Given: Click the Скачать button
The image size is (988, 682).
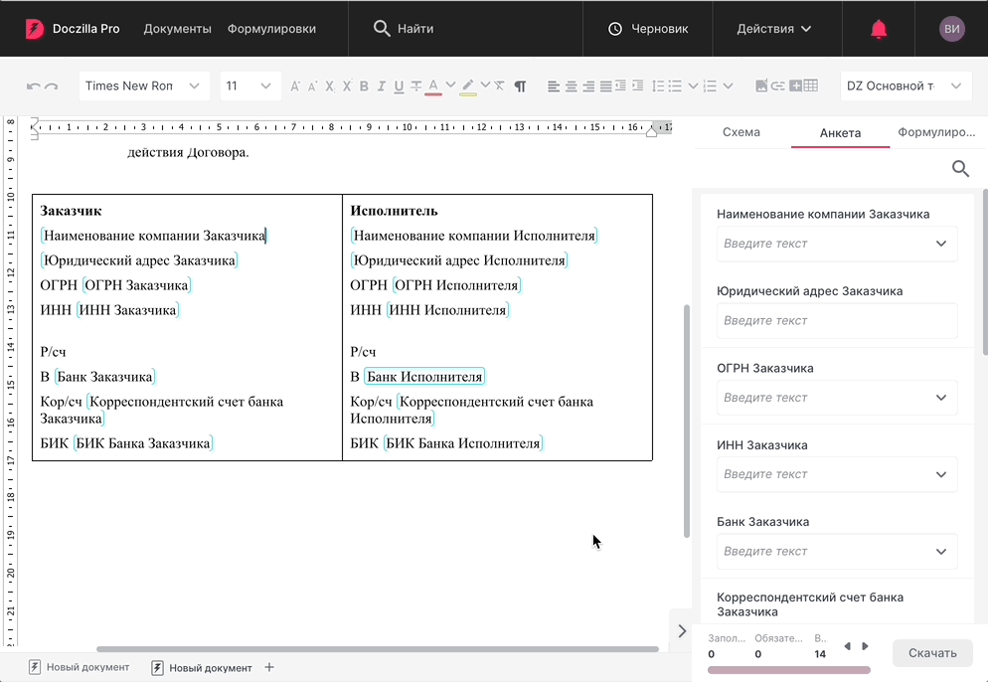Looking at the screenshot, I should point(932,653).
